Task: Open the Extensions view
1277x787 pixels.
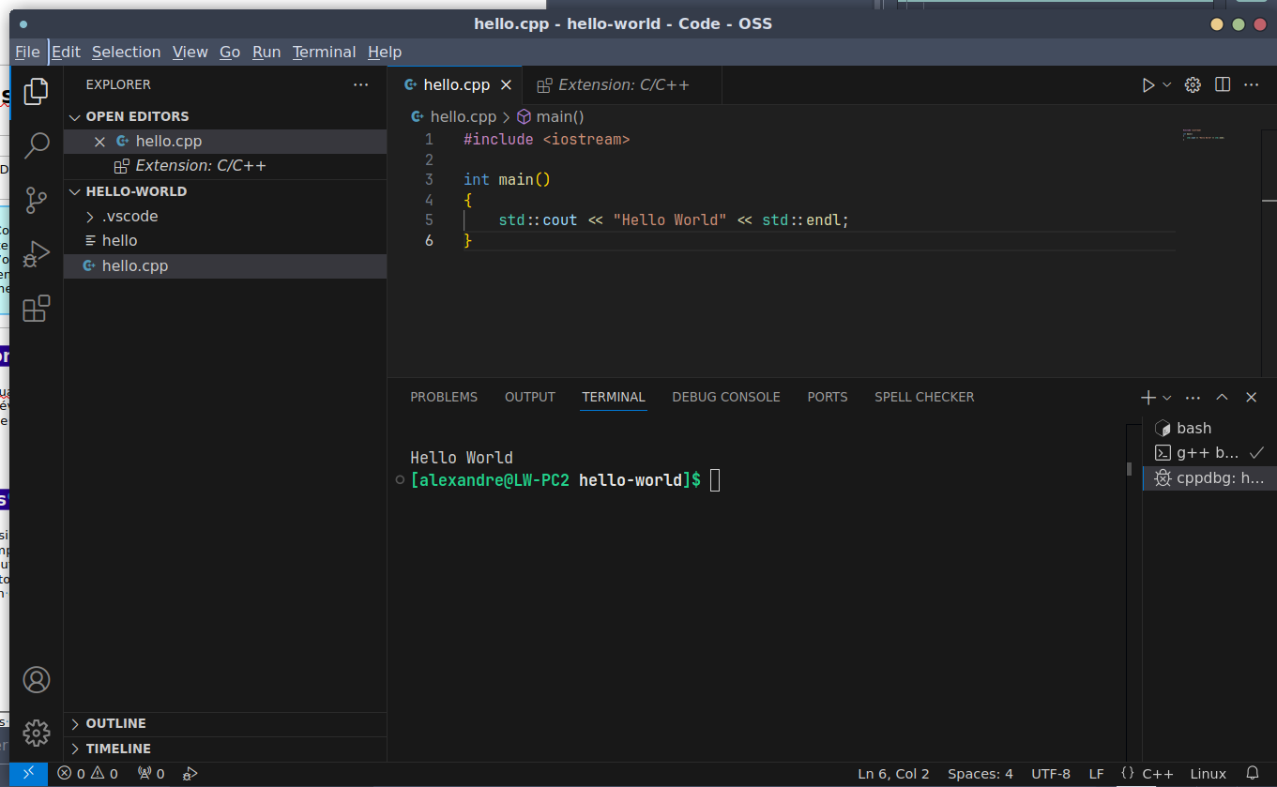Action: [x=37, y=309]
